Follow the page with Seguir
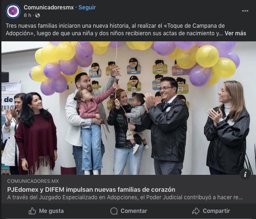 (x=87, y=8)
